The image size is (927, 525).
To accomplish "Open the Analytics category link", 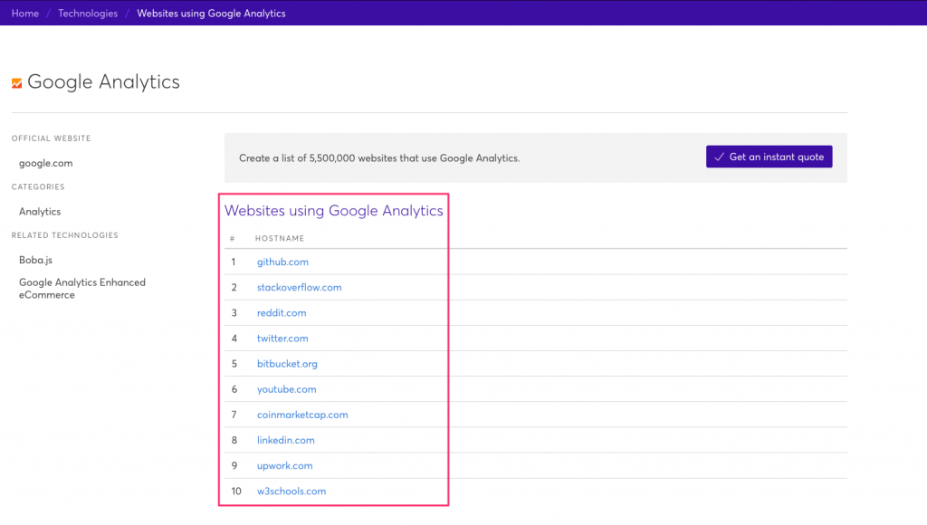I will pyautogui.click(x=40, y=212).
